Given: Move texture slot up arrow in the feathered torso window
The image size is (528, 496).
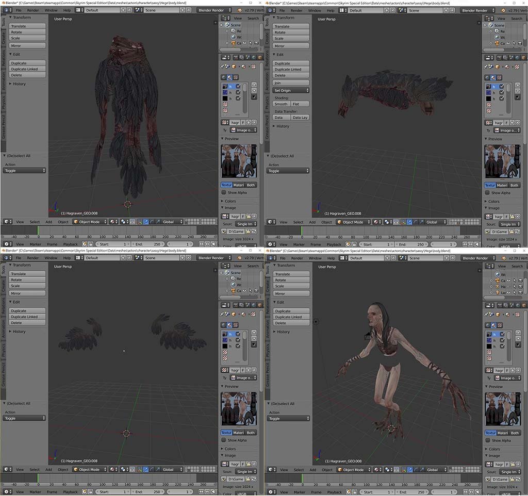Looking at the screenshot, I should pyautogui.click(x=254, y=85).
